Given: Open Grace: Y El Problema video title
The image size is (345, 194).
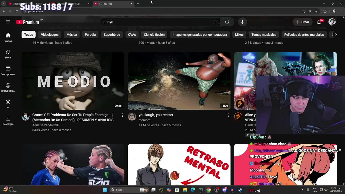Looking at the screenshot, I should tap(73, 117).
